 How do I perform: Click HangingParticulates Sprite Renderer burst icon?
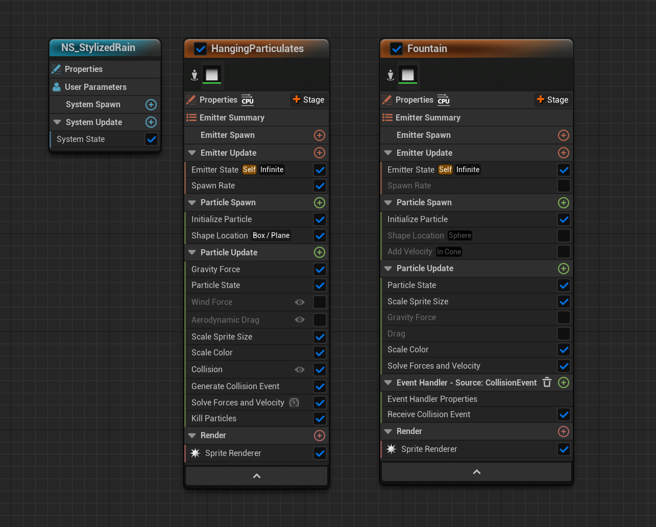point(195,453)
